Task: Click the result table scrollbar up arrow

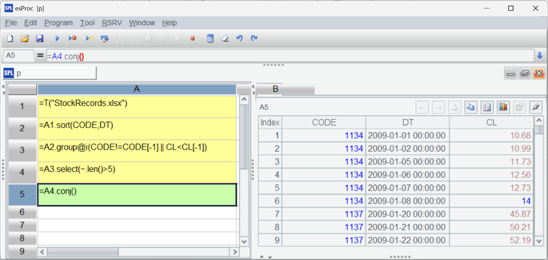Action: 539,121
